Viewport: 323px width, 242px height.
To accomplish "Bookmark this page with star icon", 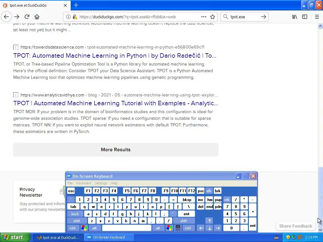I will pyautogui.click(x=213, y=17).
